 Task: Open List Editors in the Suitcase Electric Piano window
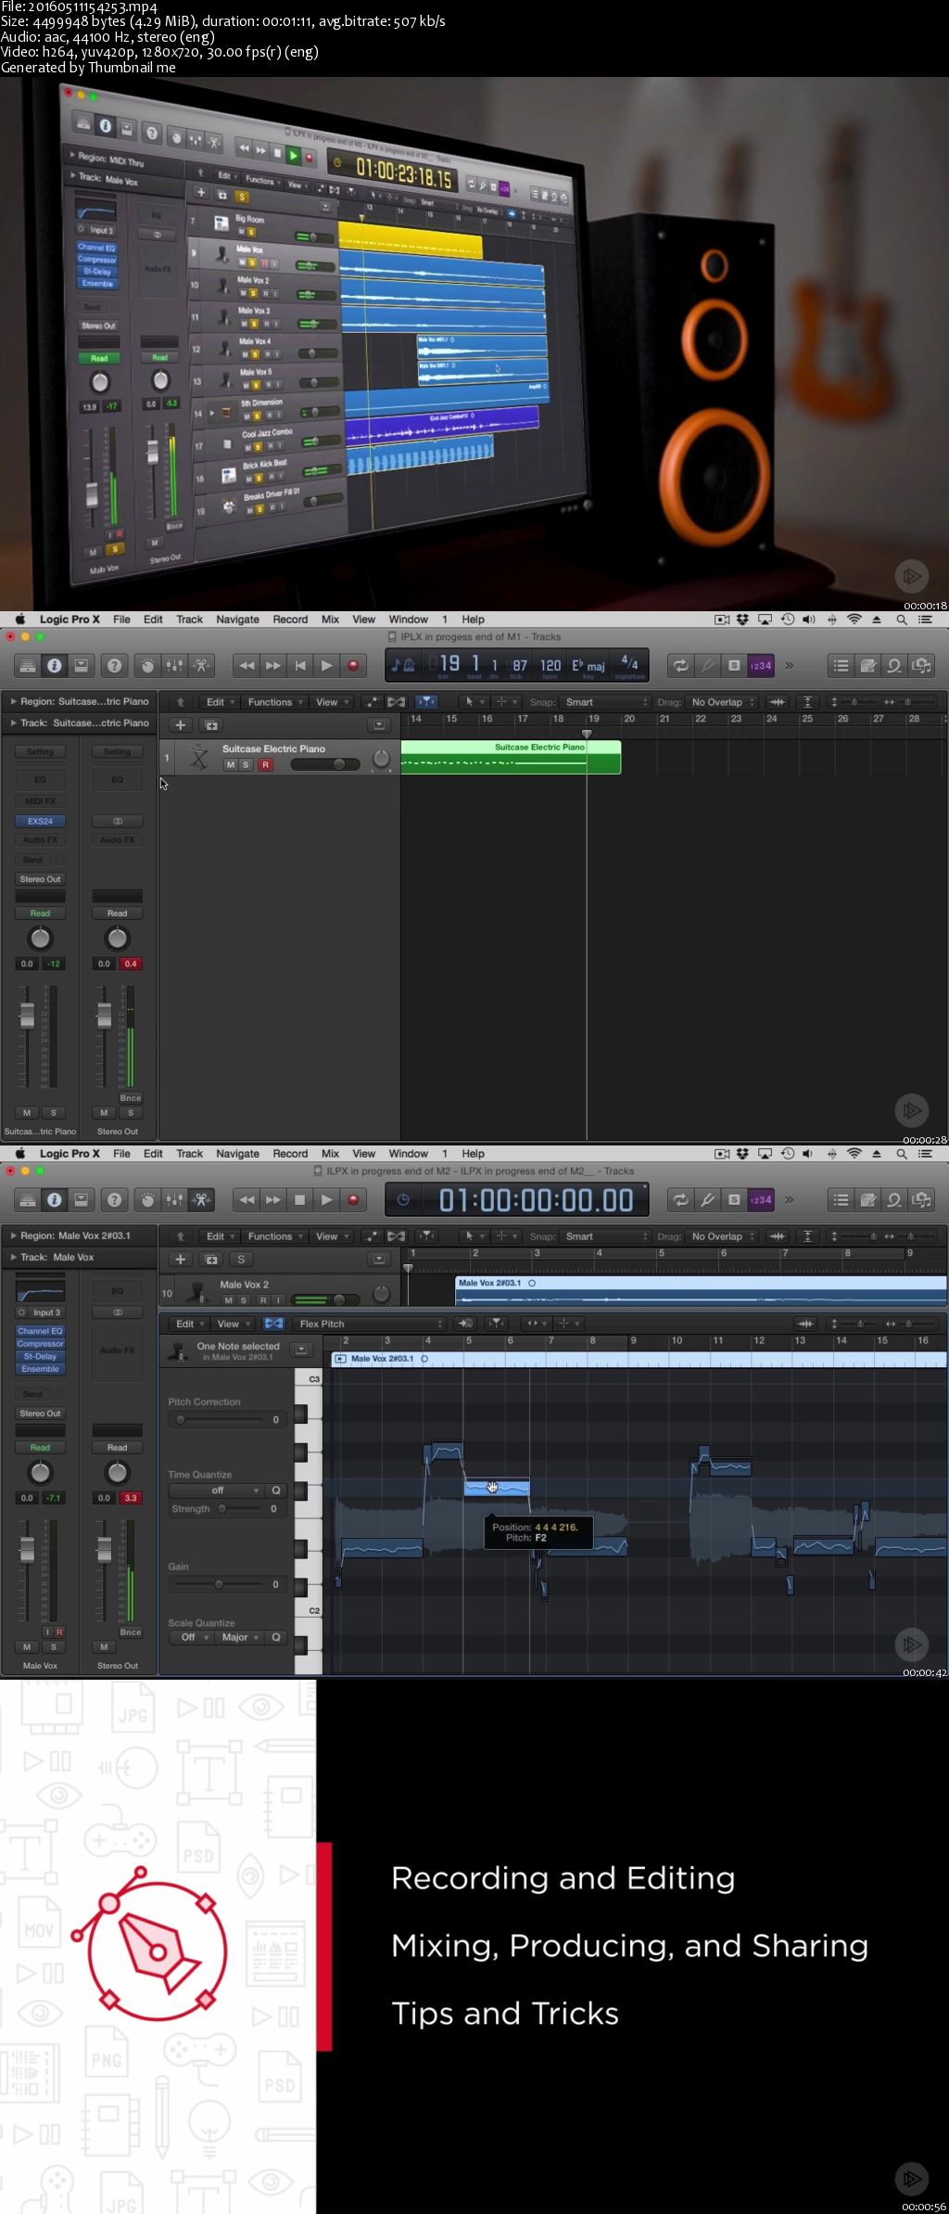841,665
